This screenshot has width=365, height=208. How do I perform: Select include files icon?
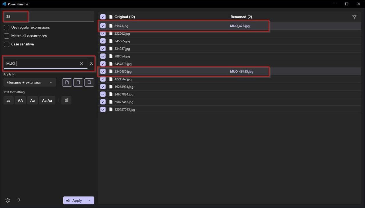point(67,82)
